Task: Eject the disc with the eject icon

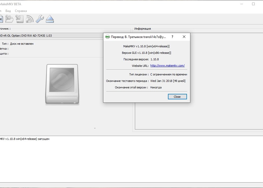Action: 50,19
